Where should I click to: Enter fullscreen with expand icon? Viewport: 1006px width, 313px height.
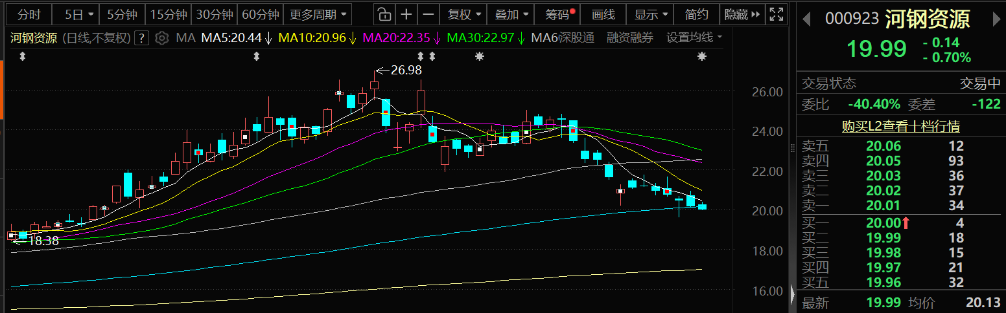(x=775, y=14)
